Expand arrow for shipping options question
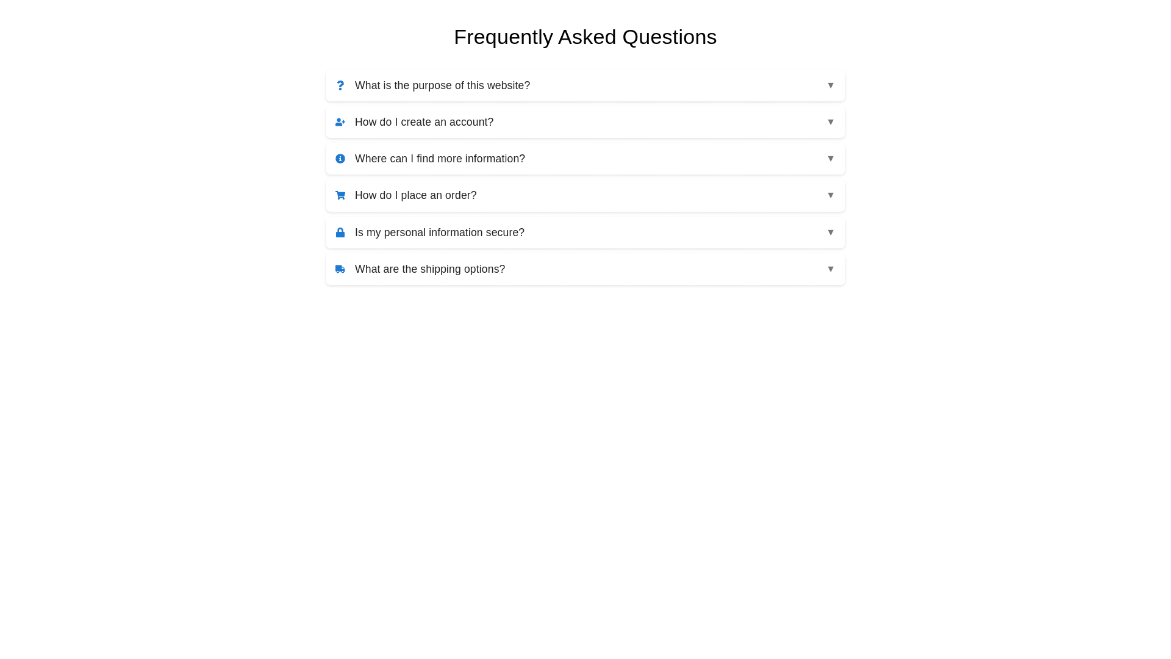 831,269
